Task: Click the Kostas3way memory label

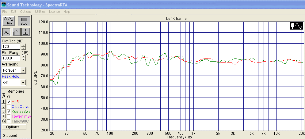Action: (x=21, y=111)
